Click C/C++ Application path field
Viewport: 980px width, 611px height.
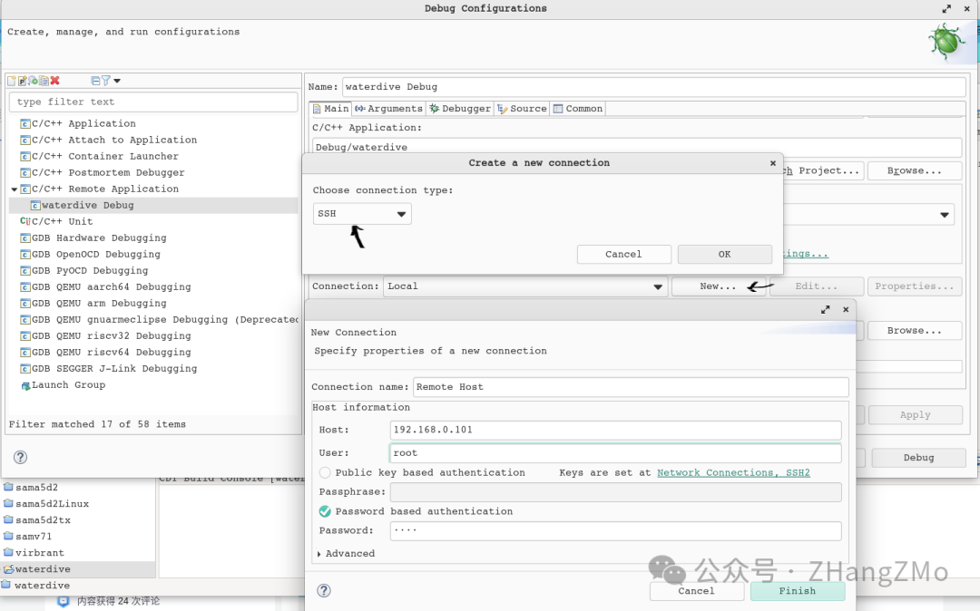pyautogui.click(x=636, y=147)
